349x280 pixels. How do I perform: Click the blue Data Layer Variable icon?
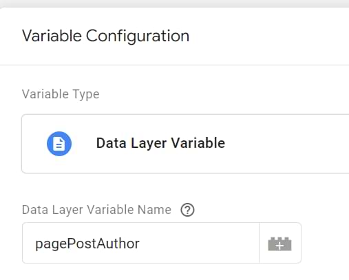coord(59,144)
